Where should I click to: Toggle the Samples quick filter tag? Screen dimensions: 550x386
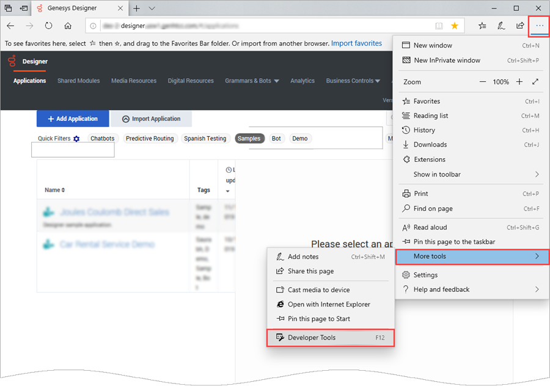(x=249, y=139)
